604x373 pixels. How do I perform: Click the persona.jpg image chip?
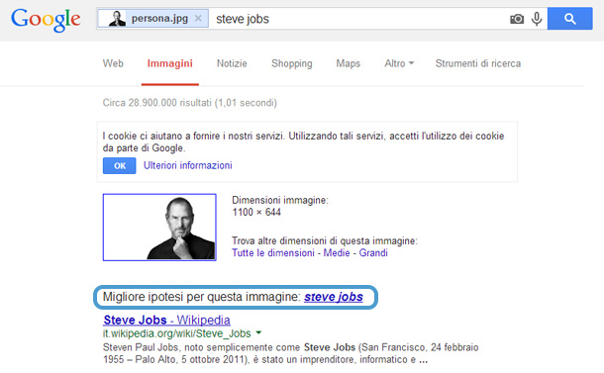tap(152, 19)
